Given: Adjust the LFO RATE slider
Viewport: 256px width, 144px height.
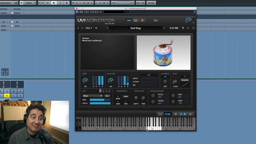Looking at the screenshot, I should pos(100,100).
